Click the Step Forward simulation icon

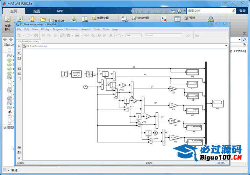[105, 35]
